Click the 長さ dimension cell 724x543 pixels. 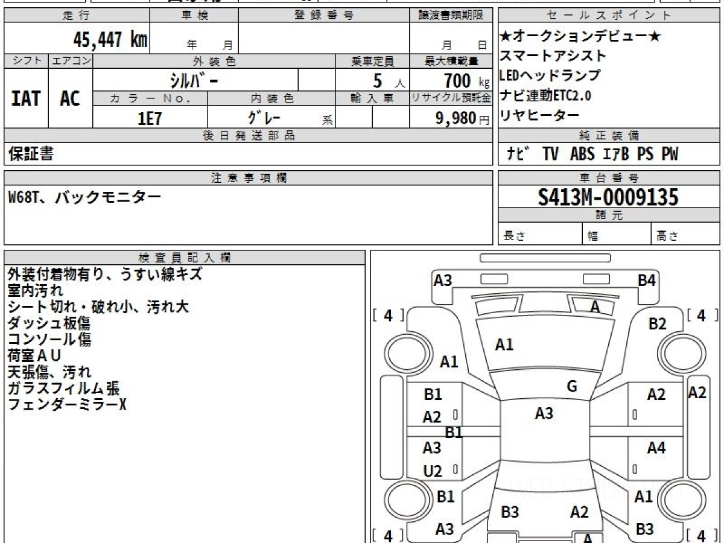pyautogui.click(x=541, y=234)
